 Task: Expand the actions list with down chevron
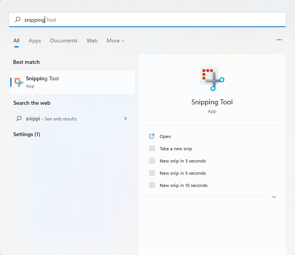274,197
